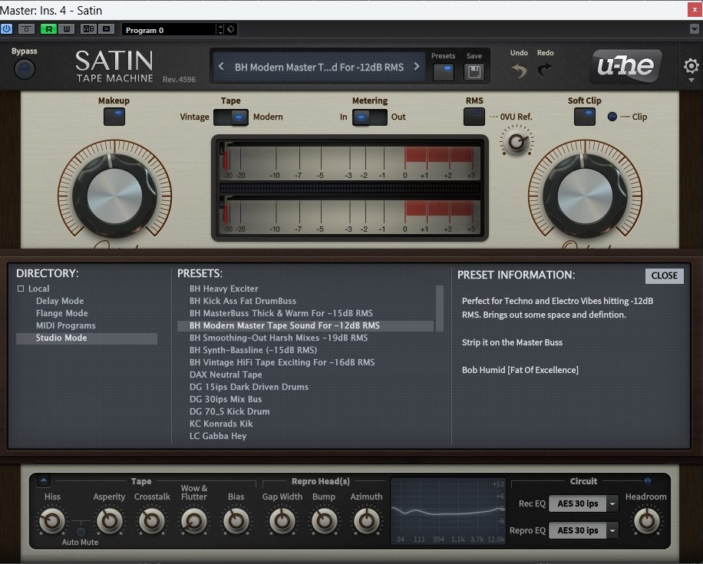
Task: Enable the green Read automation button
Action: tap(48, 29)
